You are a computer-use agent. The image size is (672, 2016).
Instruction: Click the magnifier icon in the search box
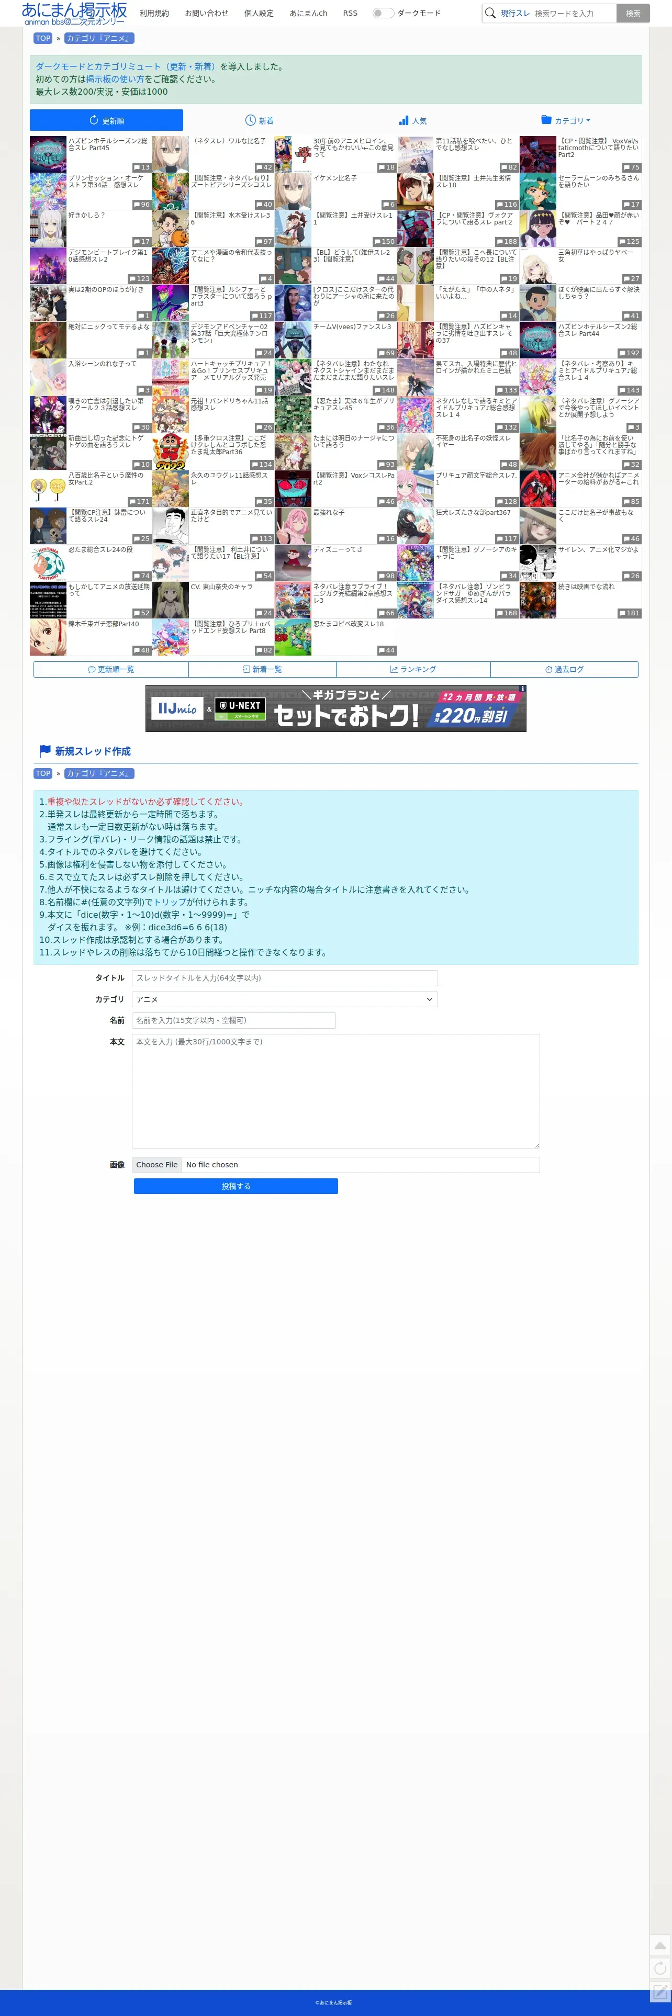pyautogui.click(x=490, y=13)
